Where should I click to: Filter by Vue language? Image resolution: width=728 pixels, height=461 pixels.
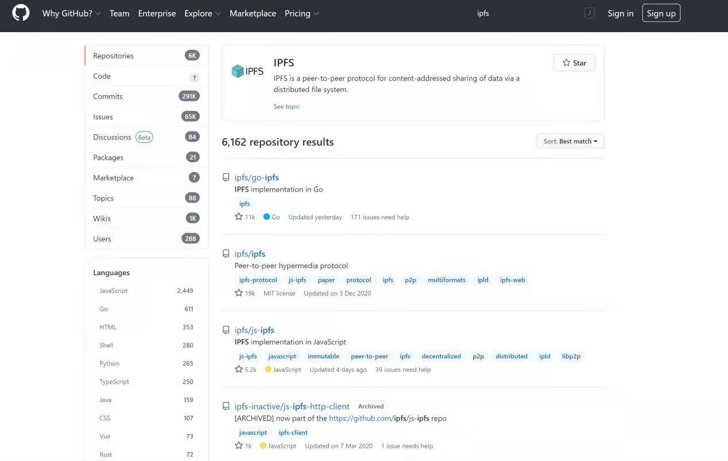[x=146, y=436]
